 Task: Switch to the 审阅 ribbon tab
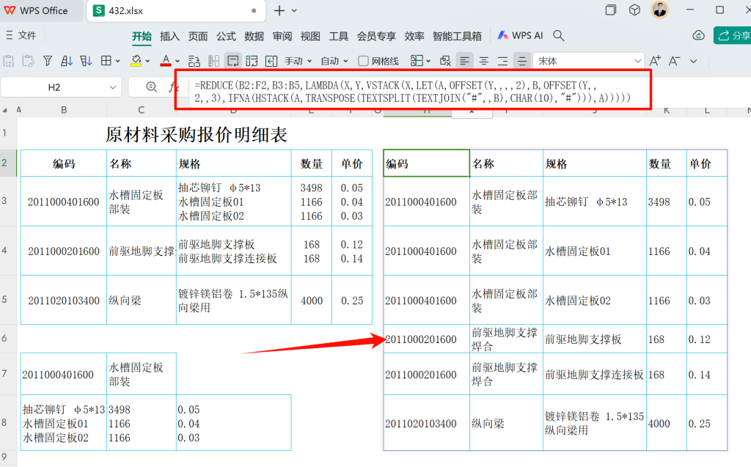click(282, 36)
